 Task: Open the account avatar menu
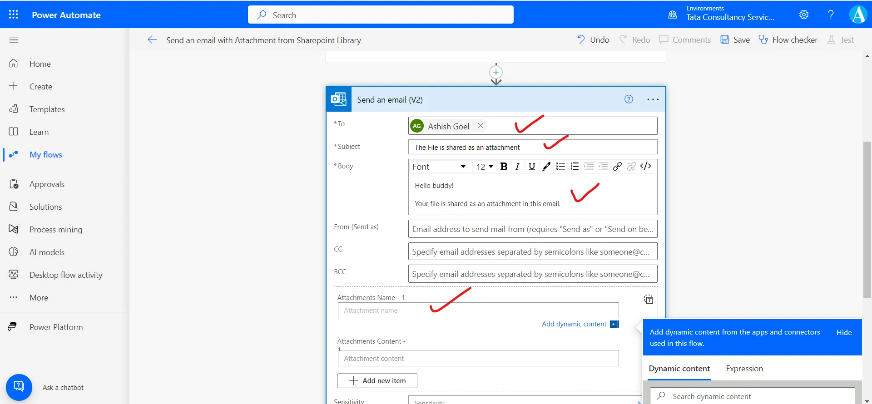pyautogui.click(x=858, y=15)
